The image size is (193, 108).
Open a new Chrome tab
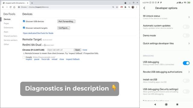[x=32, y=3]
